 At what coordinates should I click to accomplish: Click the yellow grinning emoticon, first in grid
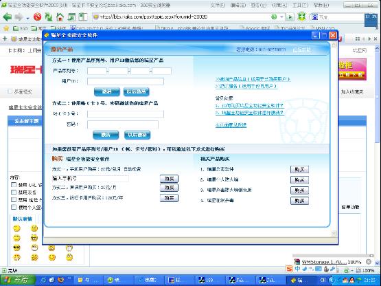tap(16, 228)
